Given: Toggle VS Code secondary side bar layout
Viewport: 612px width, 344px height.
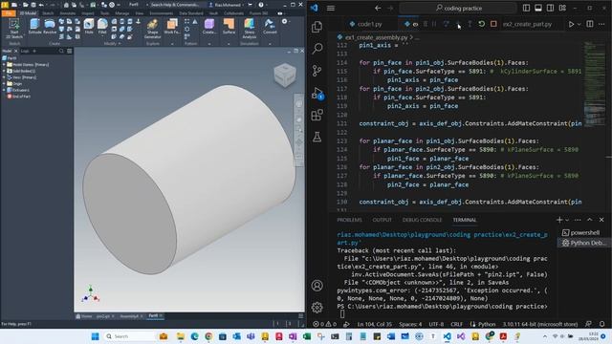Looking at the screenshot, I should [x=551, y=8].
